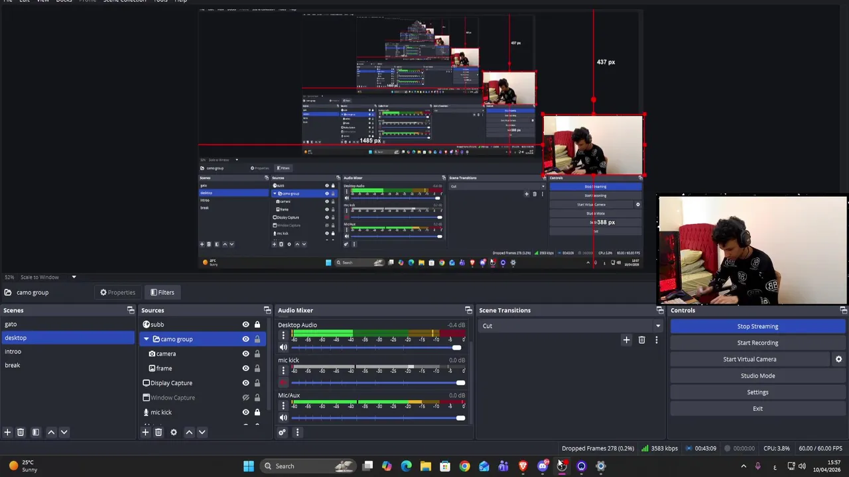This screenshot has height=477, width=849.
Task: Open Brave browser from the taskbar
Action: pos(523,466)
